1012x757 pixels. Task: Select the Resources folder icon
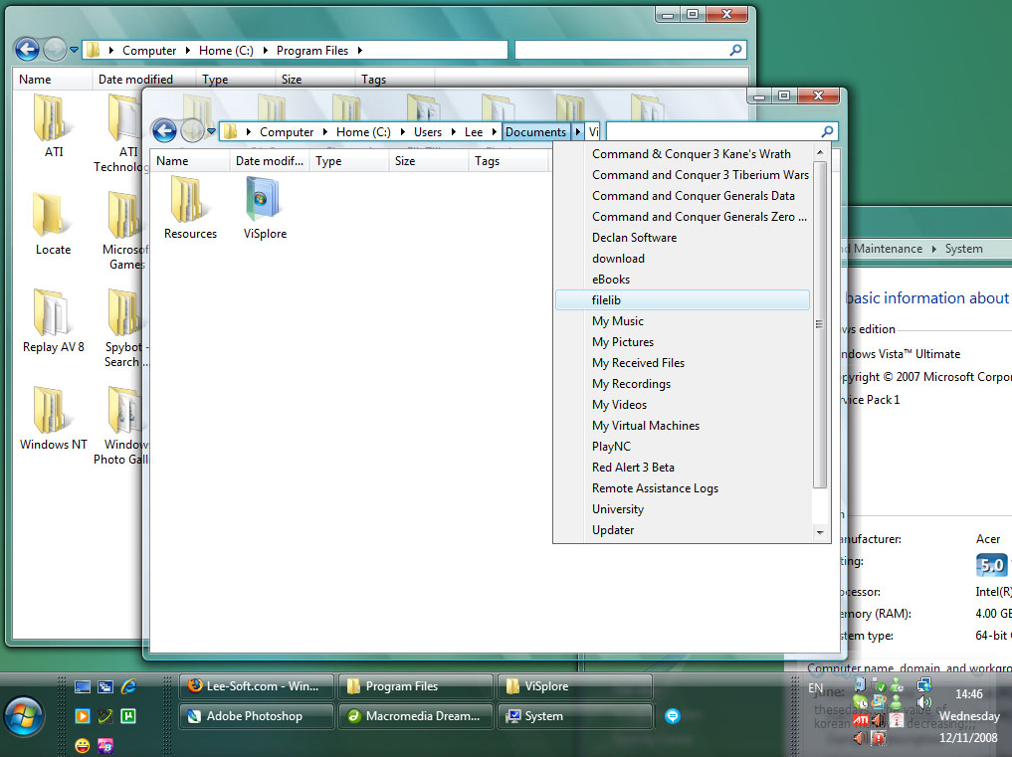pyautogui.click(x=188, y=200)
